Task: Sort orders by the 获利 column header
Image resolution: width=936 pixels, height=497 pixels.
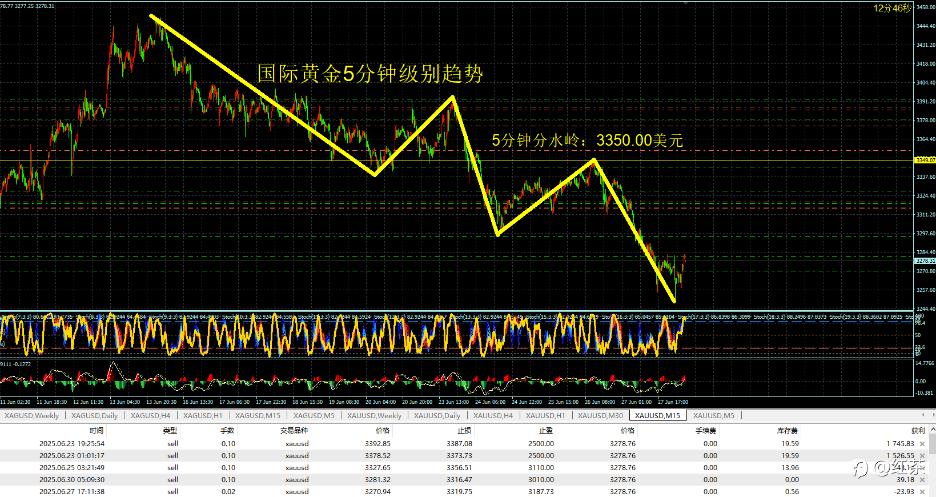Action: pyautogui.click(x=918, y=431)
